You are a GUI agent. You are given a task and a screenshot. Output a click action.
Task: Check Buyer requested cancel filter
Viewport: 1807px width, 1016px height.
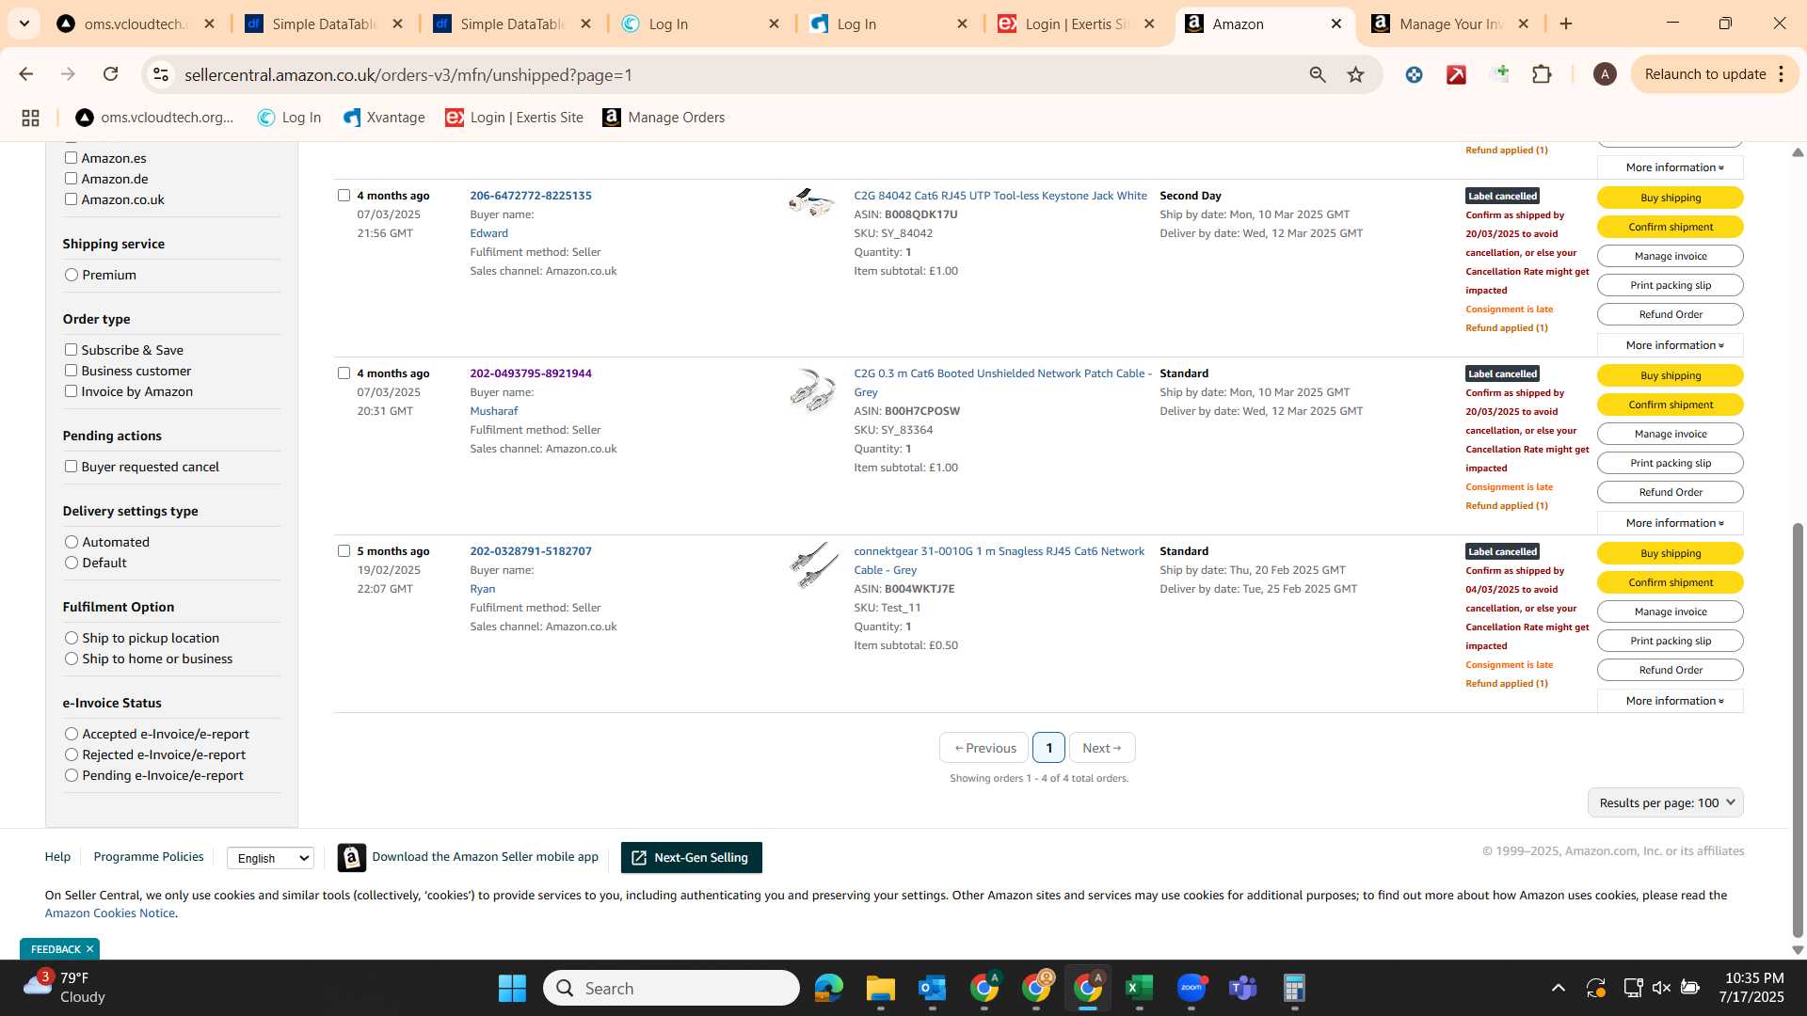coord(71,467)
